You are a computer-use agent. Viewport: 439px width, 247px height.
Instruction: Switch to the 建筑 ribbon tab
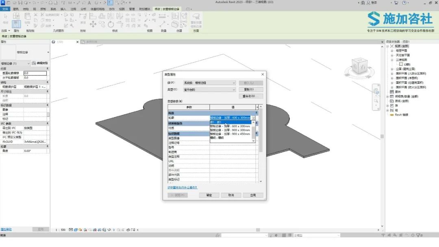(16, 9)
